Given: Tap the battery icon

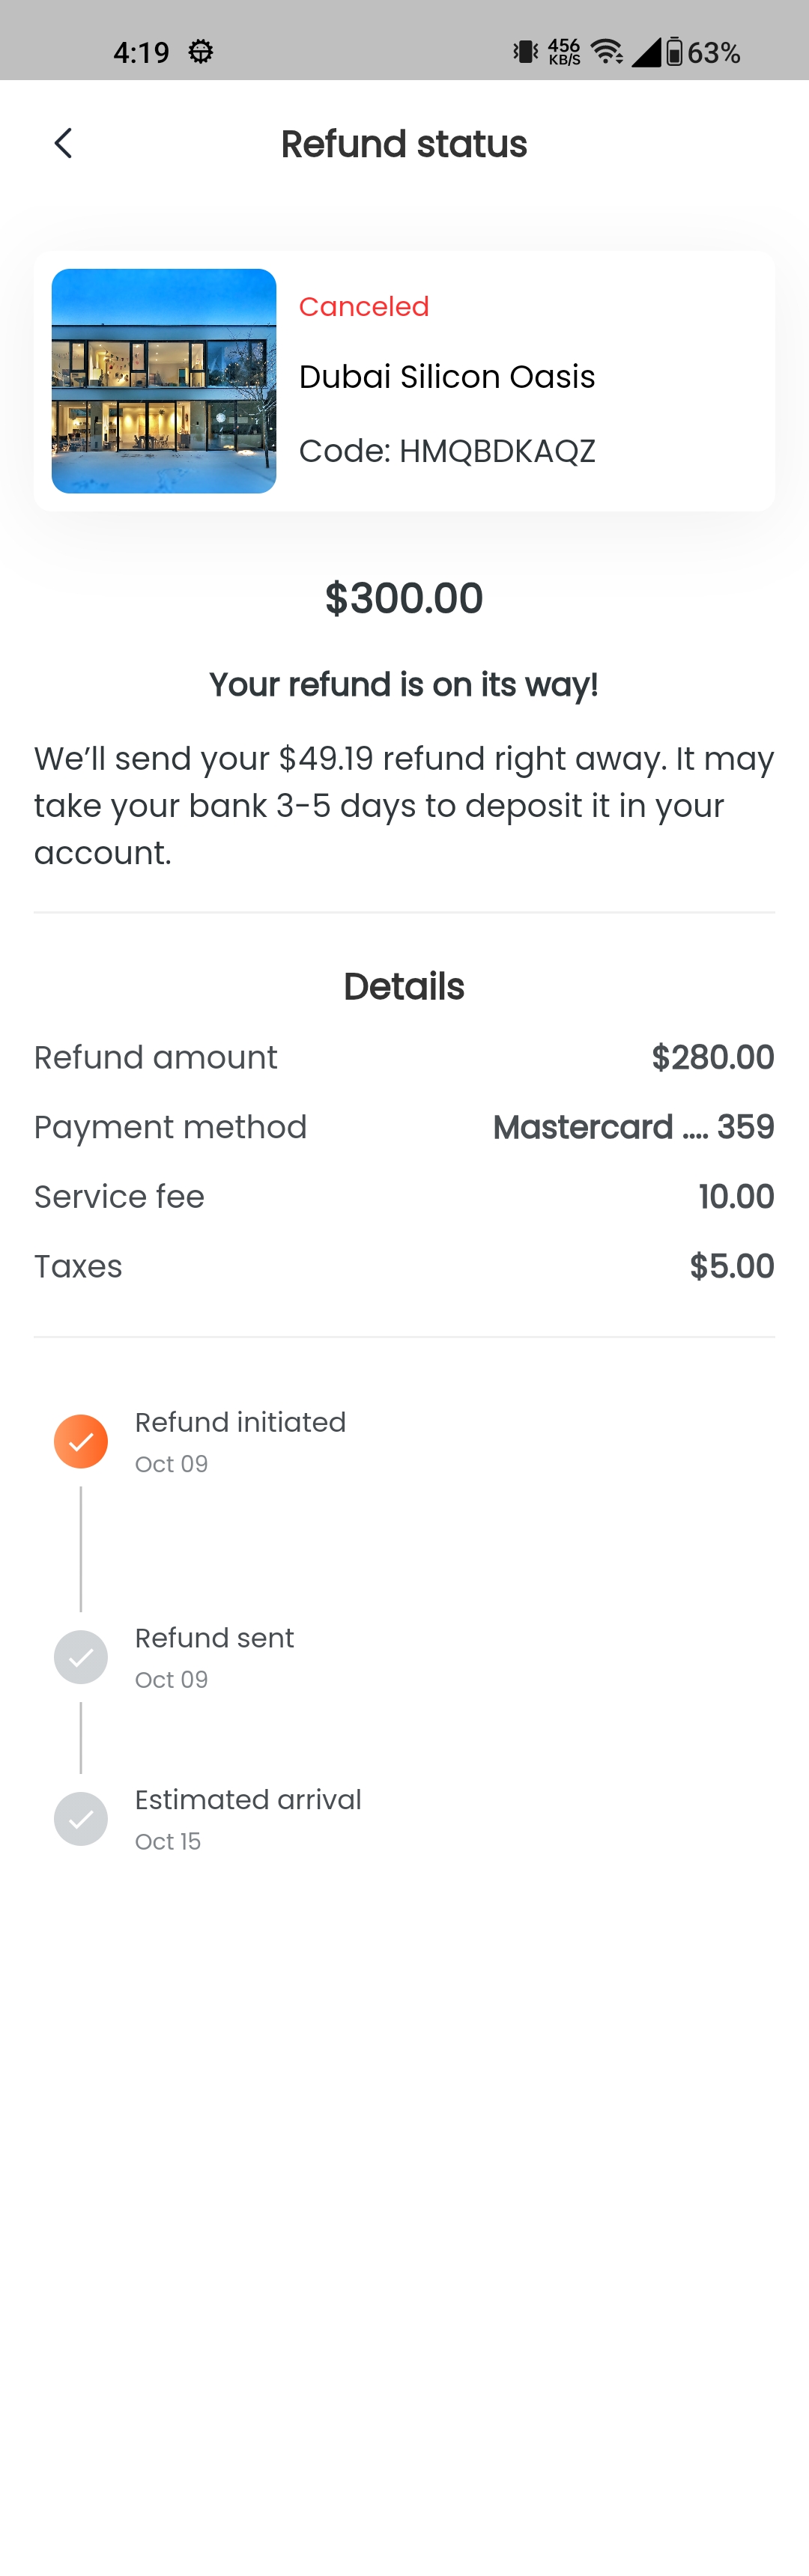Looking at the screenshot, I should point(675,52).
